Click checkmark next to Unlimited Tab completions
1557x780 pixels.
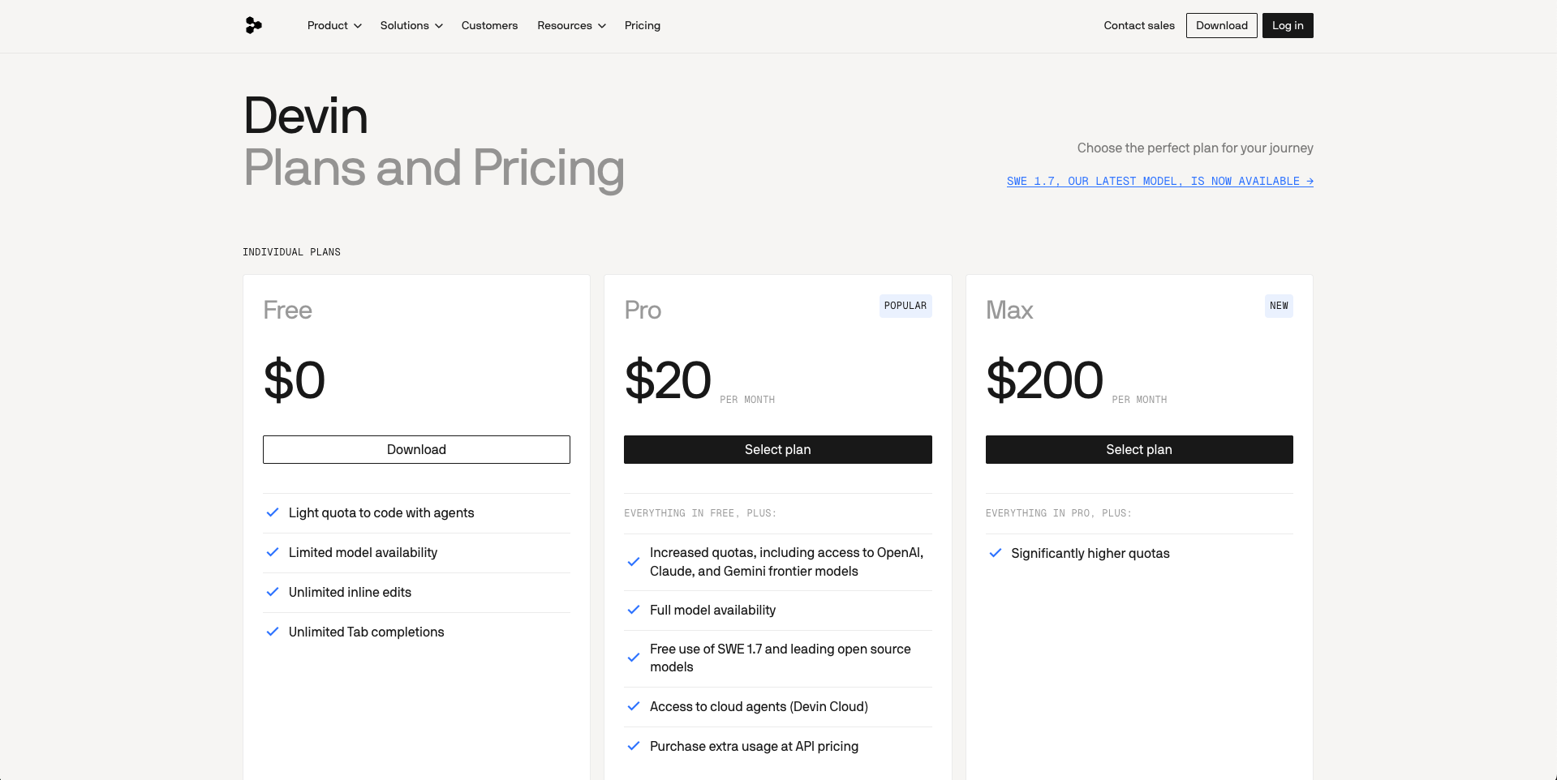pos(273,632)
